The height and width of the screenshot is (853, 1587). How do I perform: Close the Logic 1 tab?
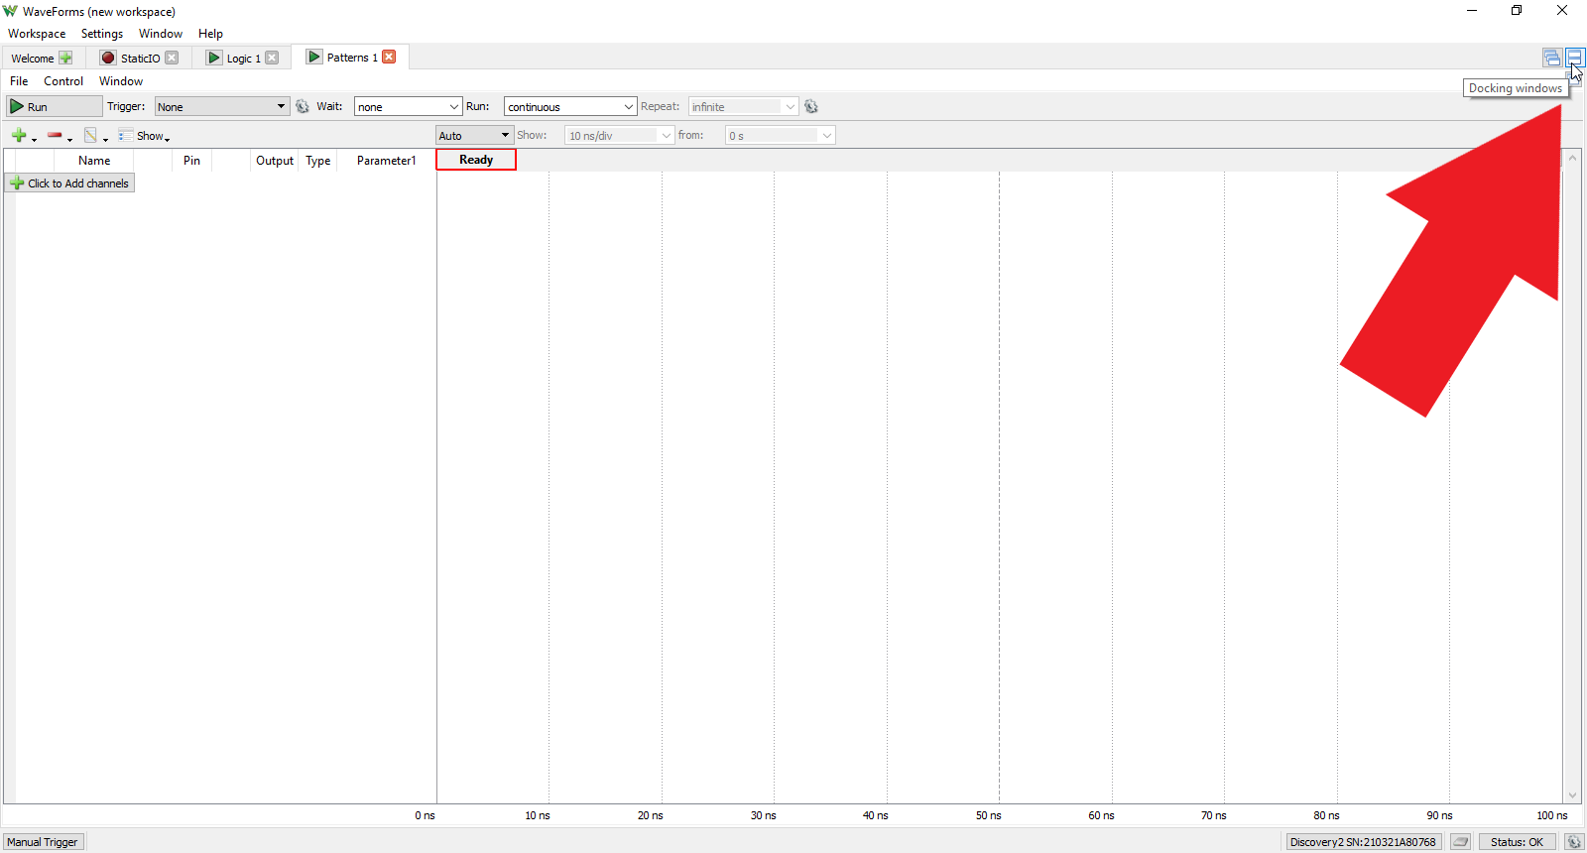(x=272, y=58)
